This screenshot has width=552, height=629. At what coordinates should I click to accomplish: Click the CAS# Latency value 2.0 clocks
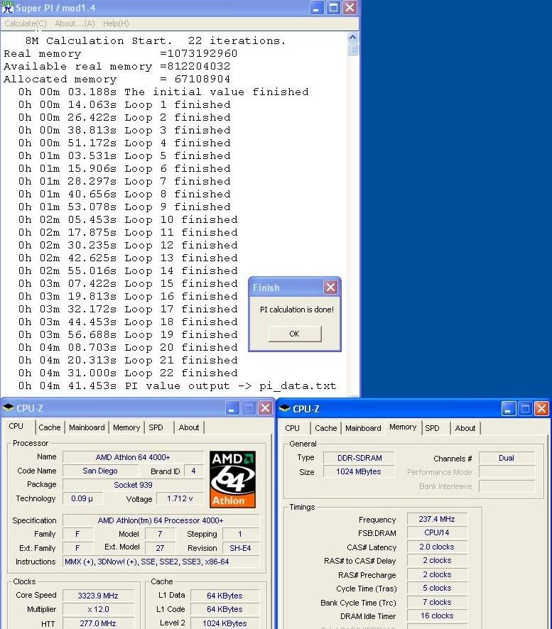click(437, 547)
